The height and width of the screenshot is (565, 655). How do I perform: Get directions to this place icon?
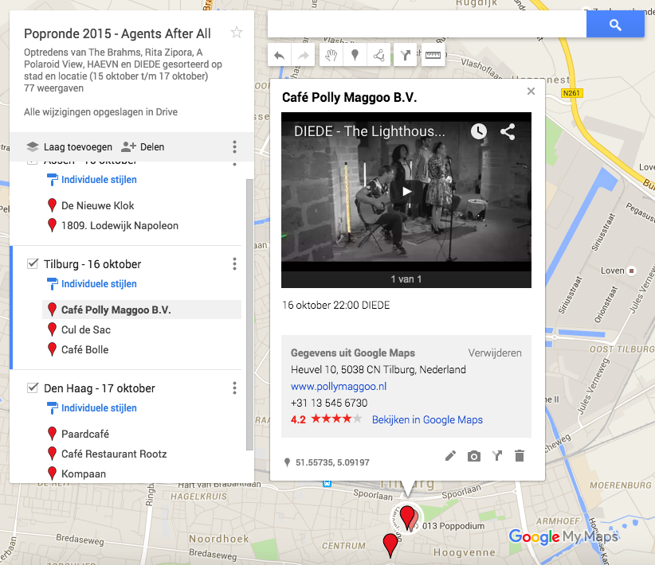pos(496,456)
